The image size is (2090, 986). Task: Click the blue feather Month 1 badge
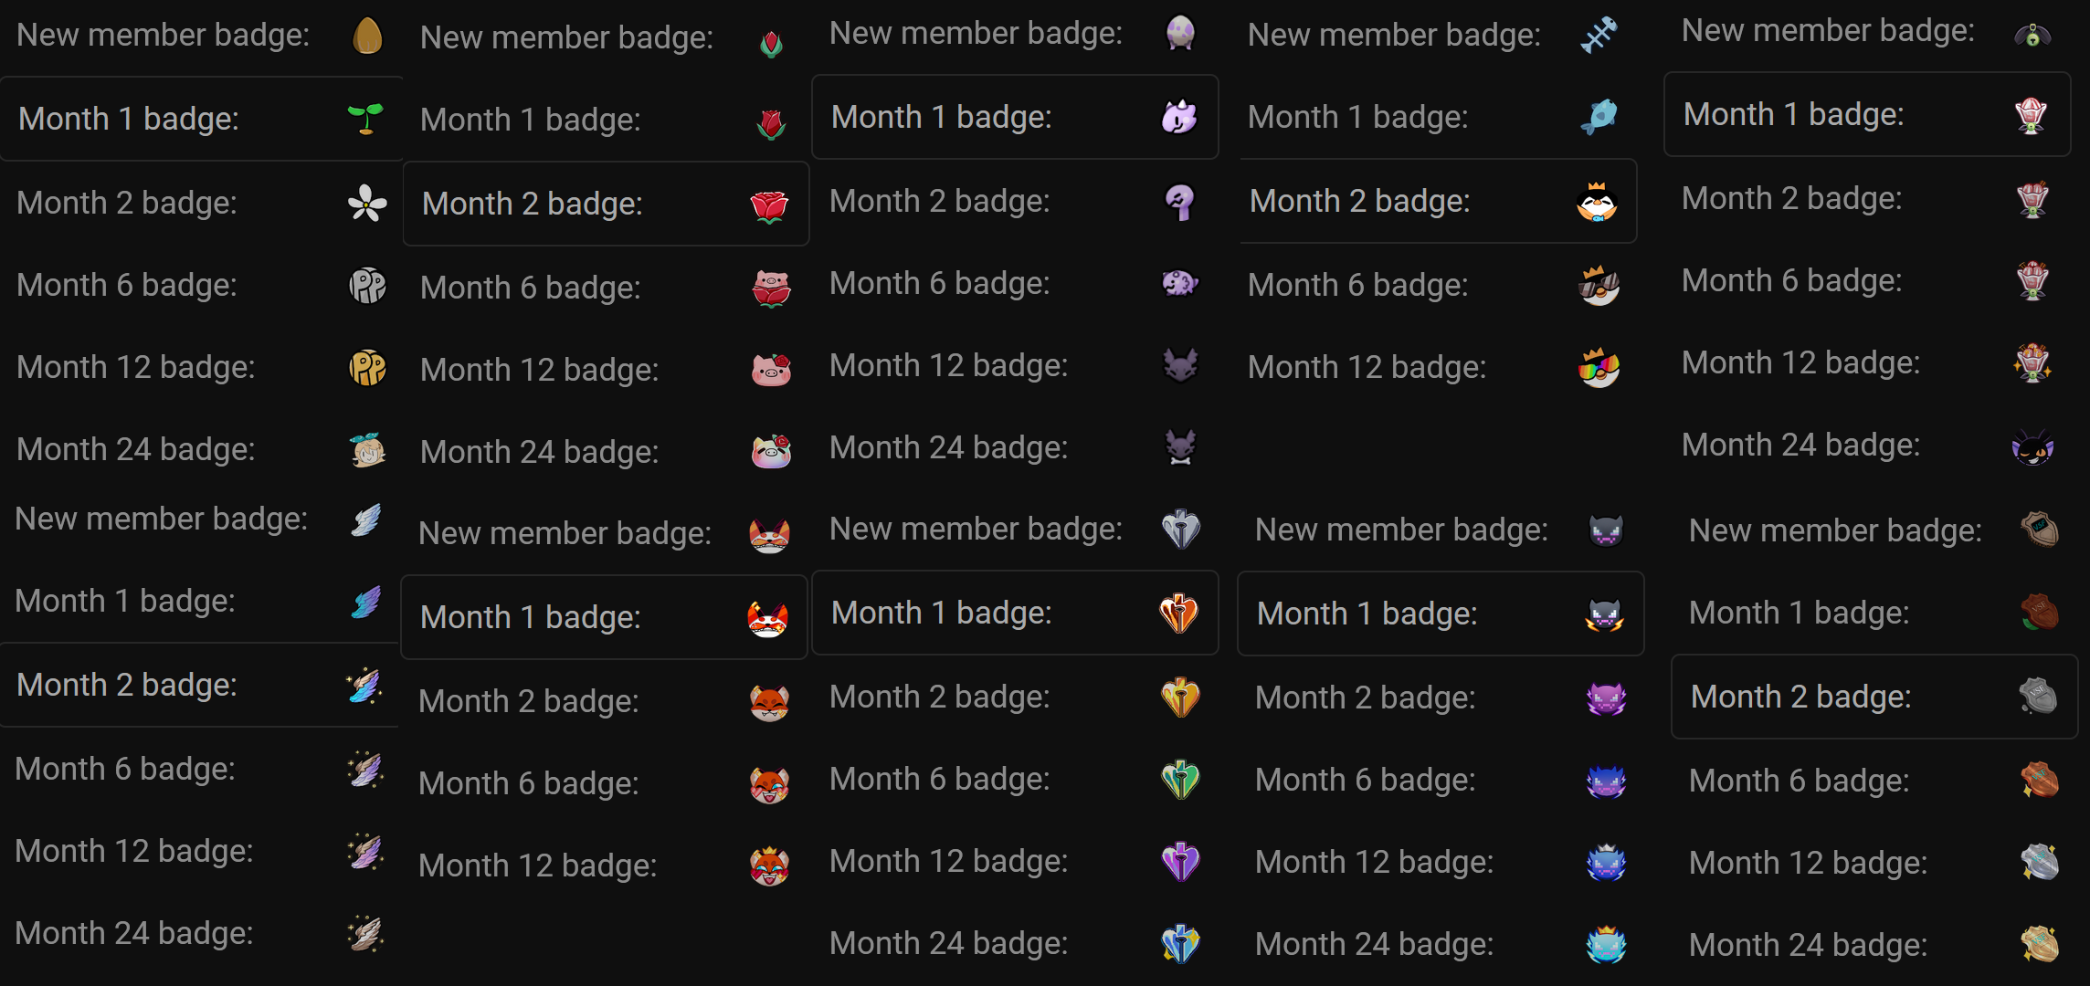point(365,602)
